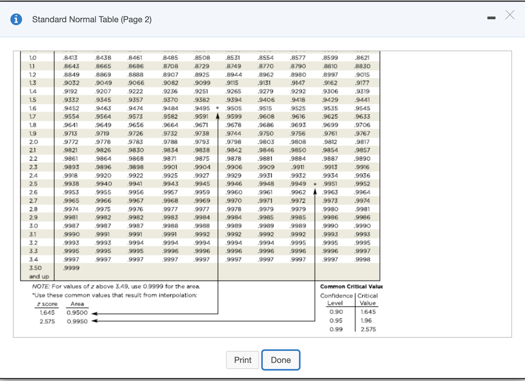Select value .9821 in row 2.1
The width and height of the screenshot is (525, 381).
tap(70, 150)
